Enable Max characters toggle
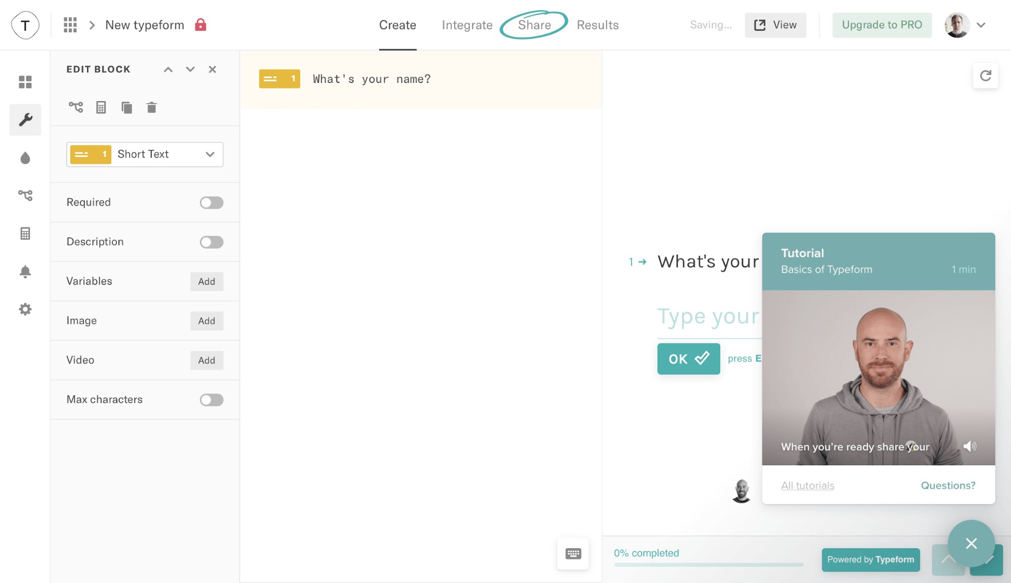 tap(211, 400)
